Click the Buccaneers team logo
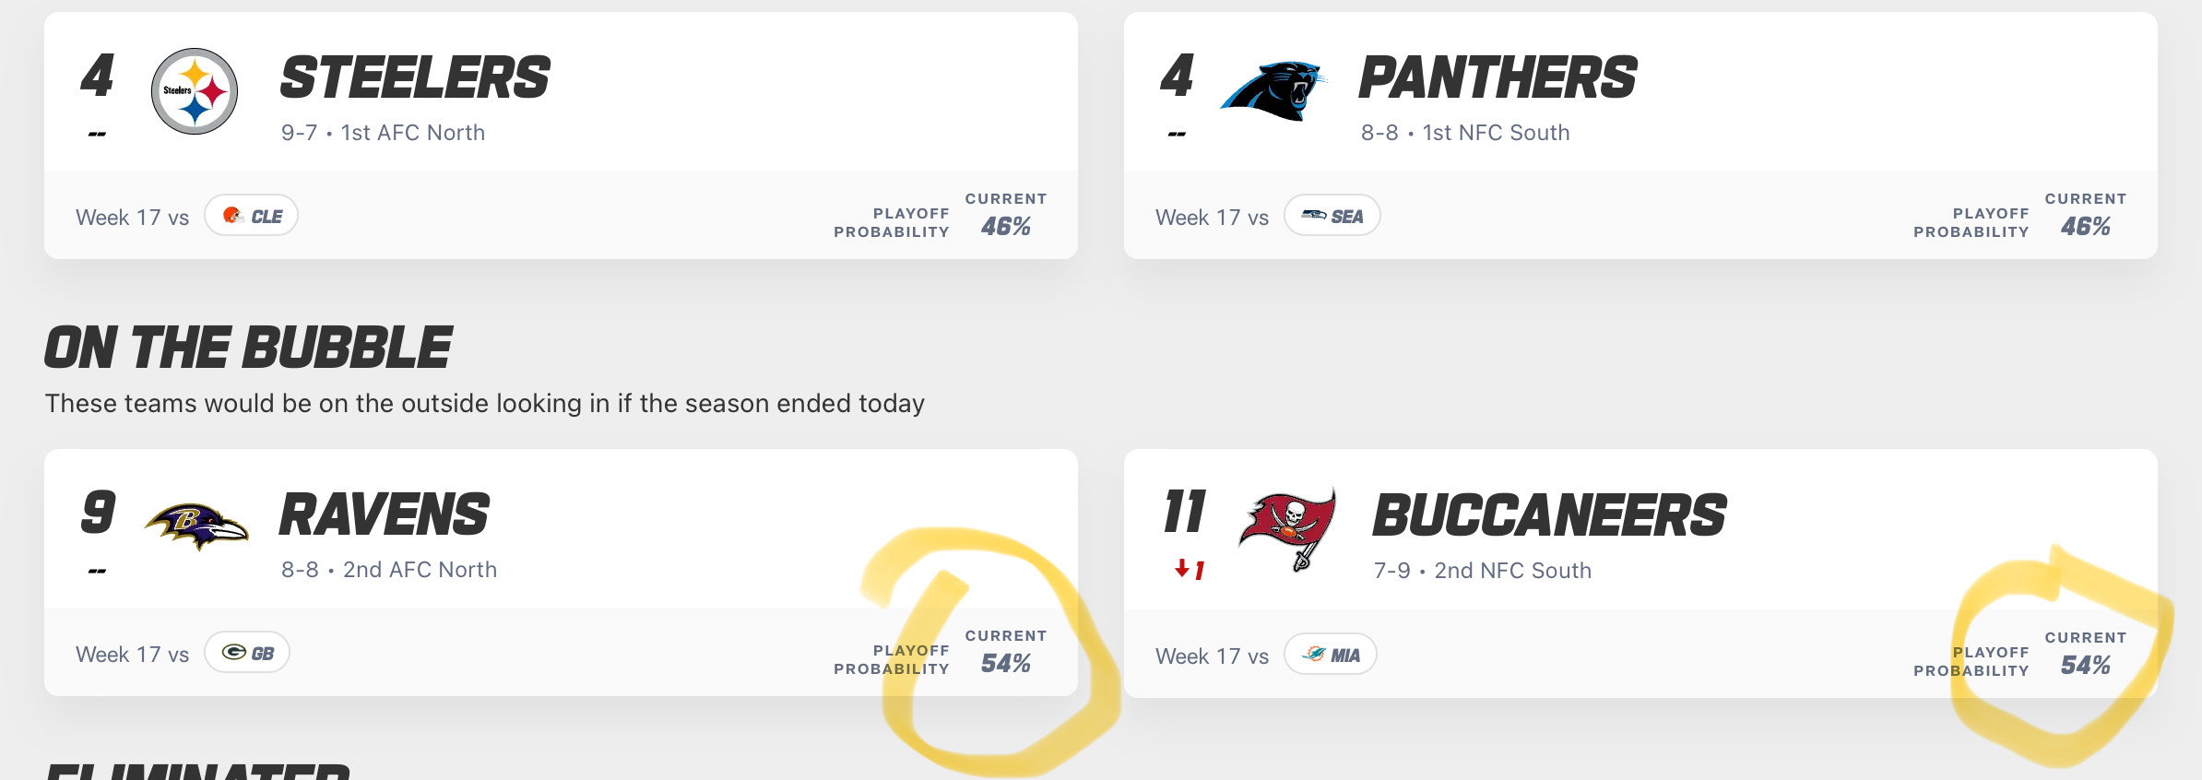 tap(1288, 528)
